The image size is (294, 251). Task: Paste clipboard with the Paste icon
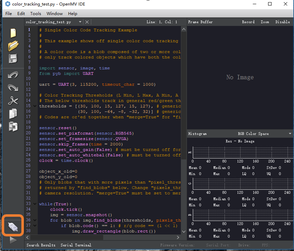(x=13, y=127)
